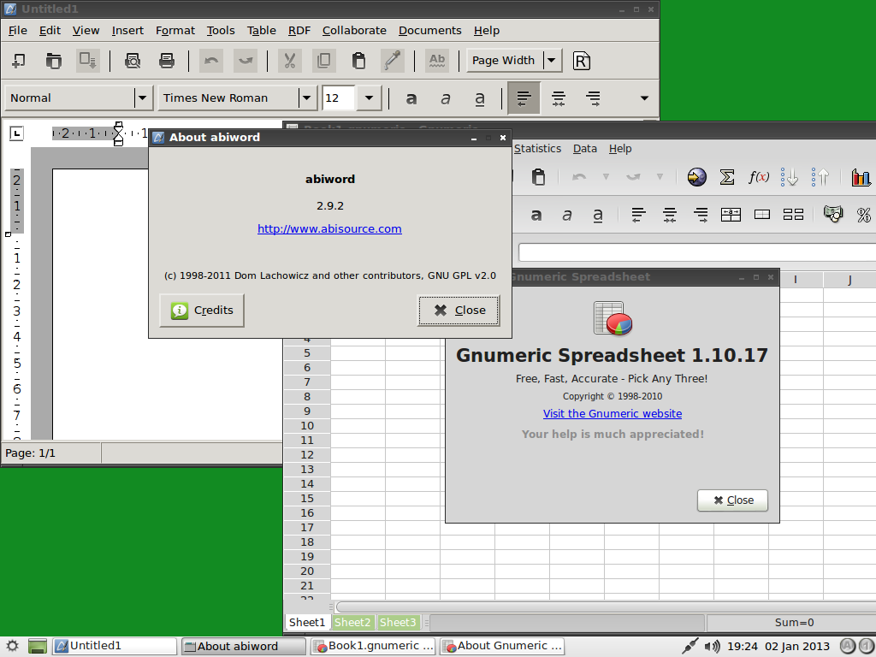Click the Gnumeric hyperlink globe icon
The width and height of the screenshot is (876, 657).
click(696, 177)
